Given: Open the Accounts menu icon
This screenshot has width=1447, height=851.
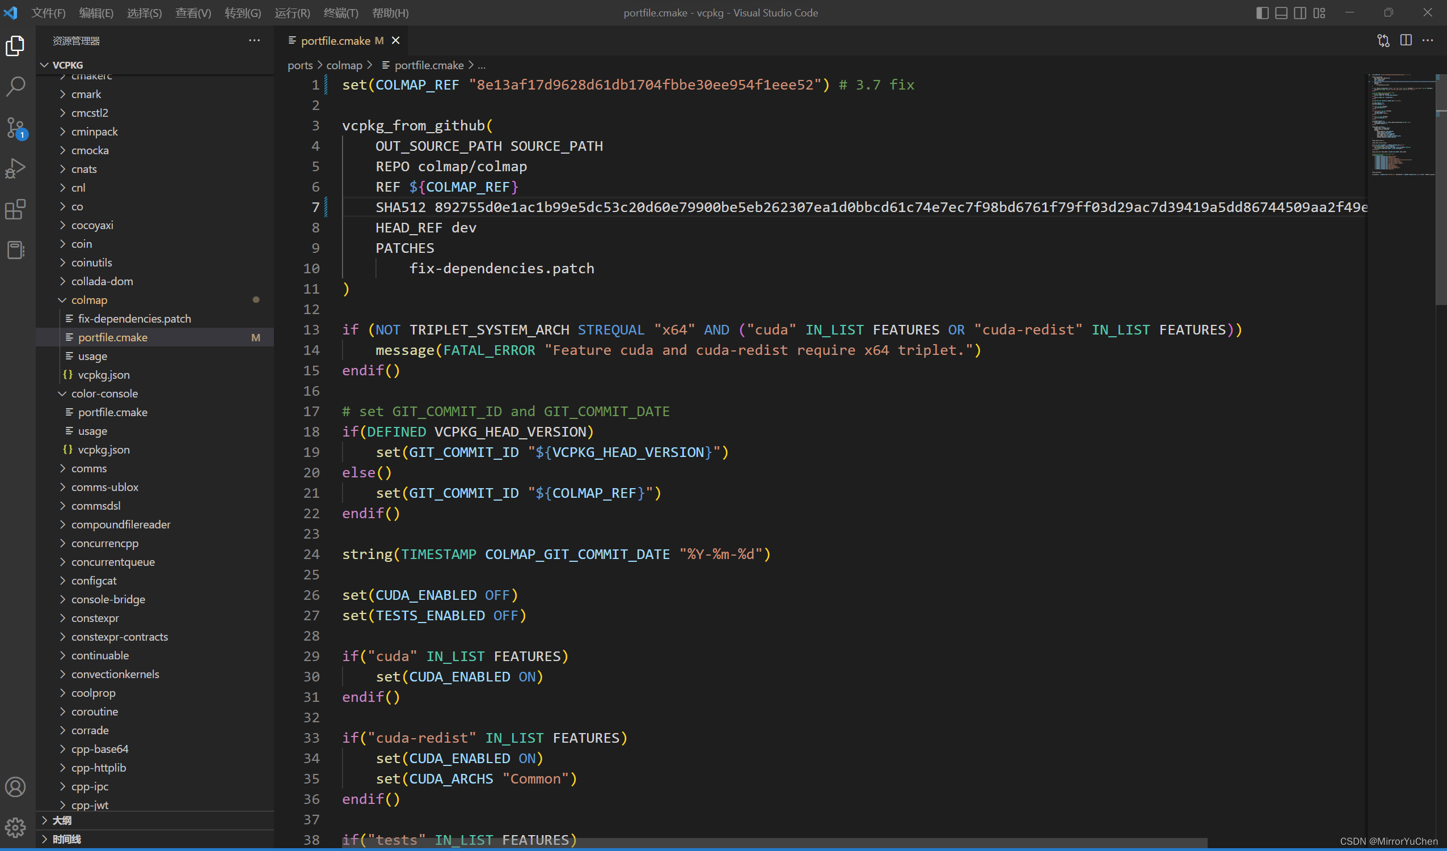Looking at the screenshot, I should click(x=15, y=787).
